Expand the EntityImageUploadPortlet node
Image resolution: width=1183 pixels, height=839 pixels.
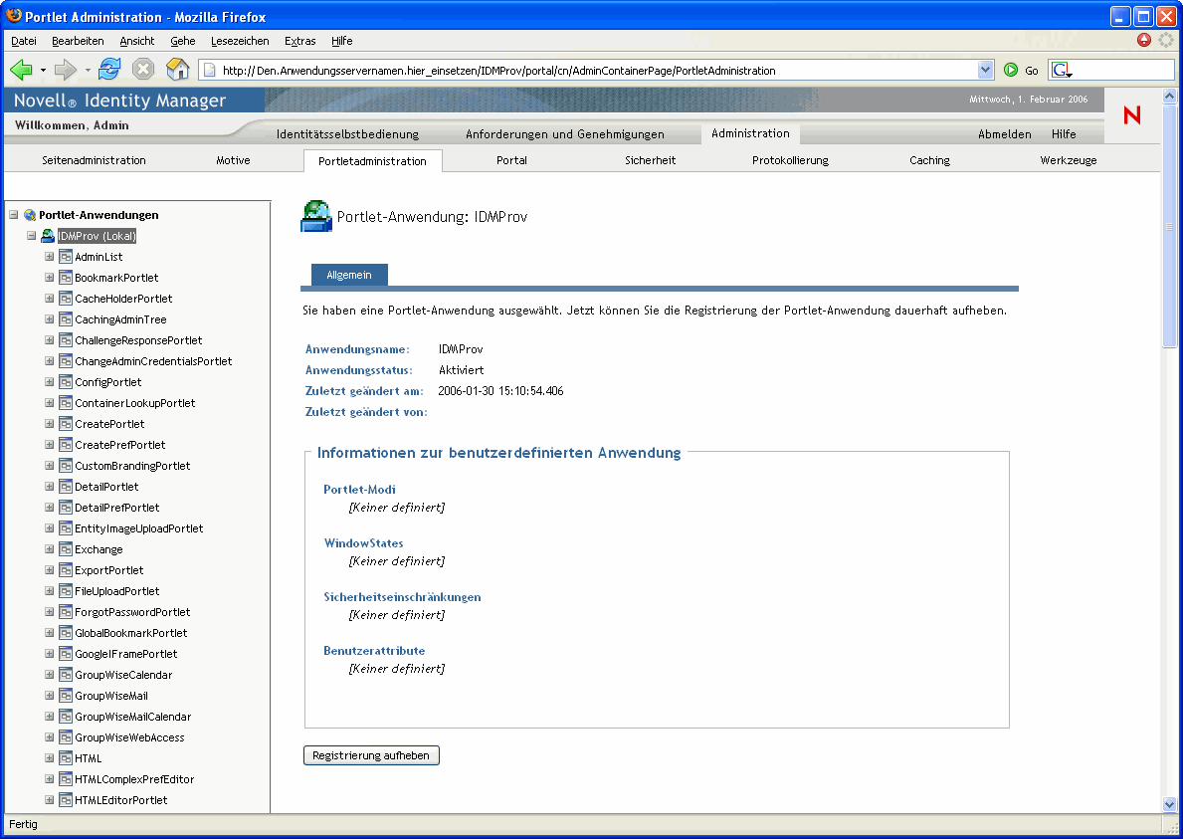point(49,528)
